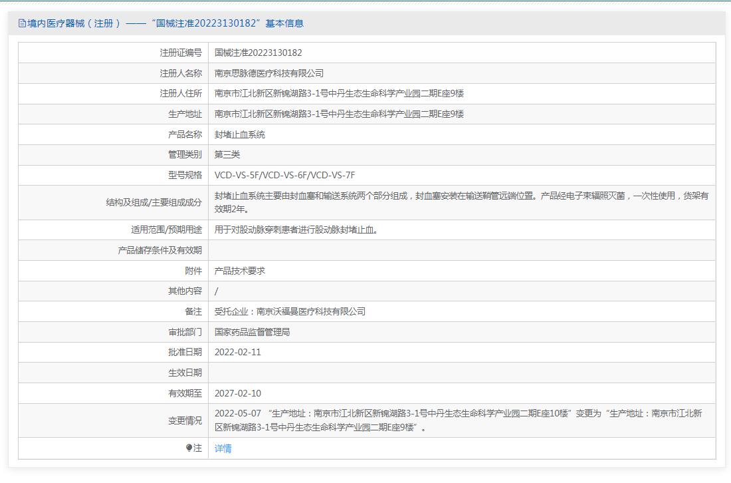The image size is (731, 483).
Task: Select the approving department 国家药品监督管理局
Action: (252, 332)
